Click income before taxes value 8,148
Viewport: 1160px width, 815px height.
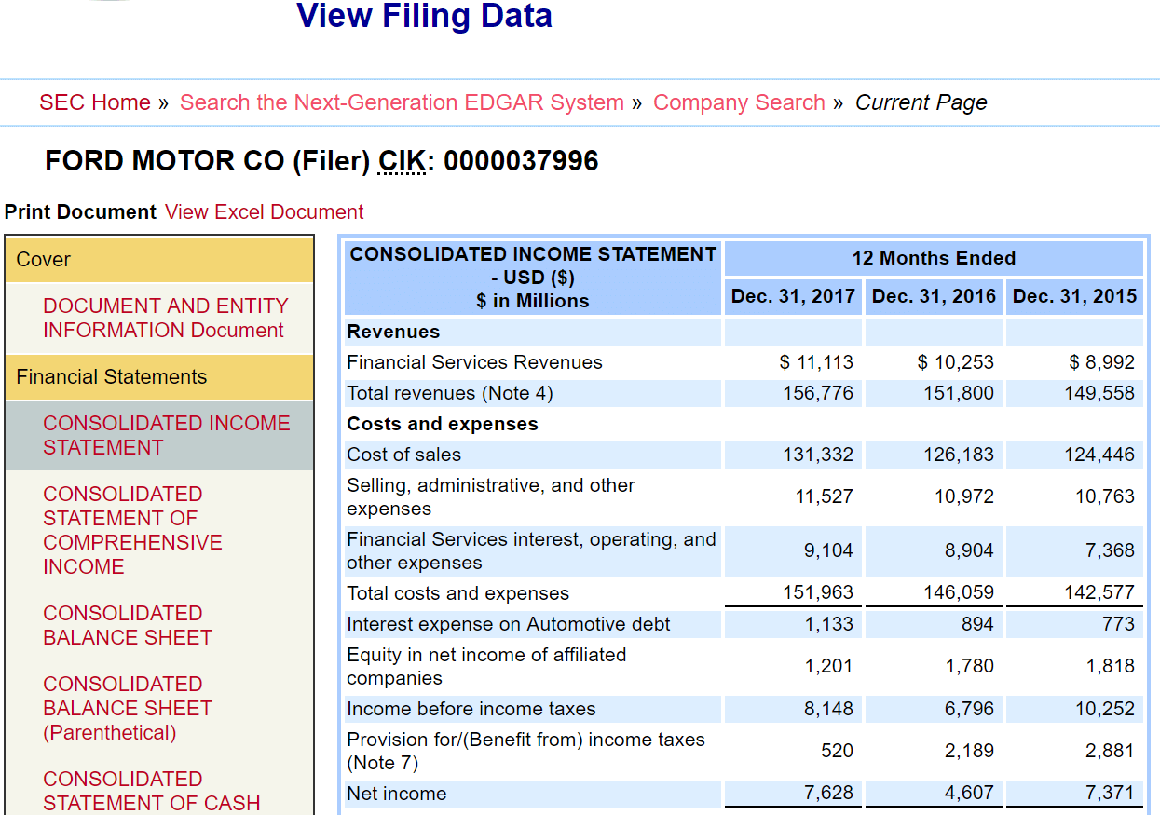point(828,709)
